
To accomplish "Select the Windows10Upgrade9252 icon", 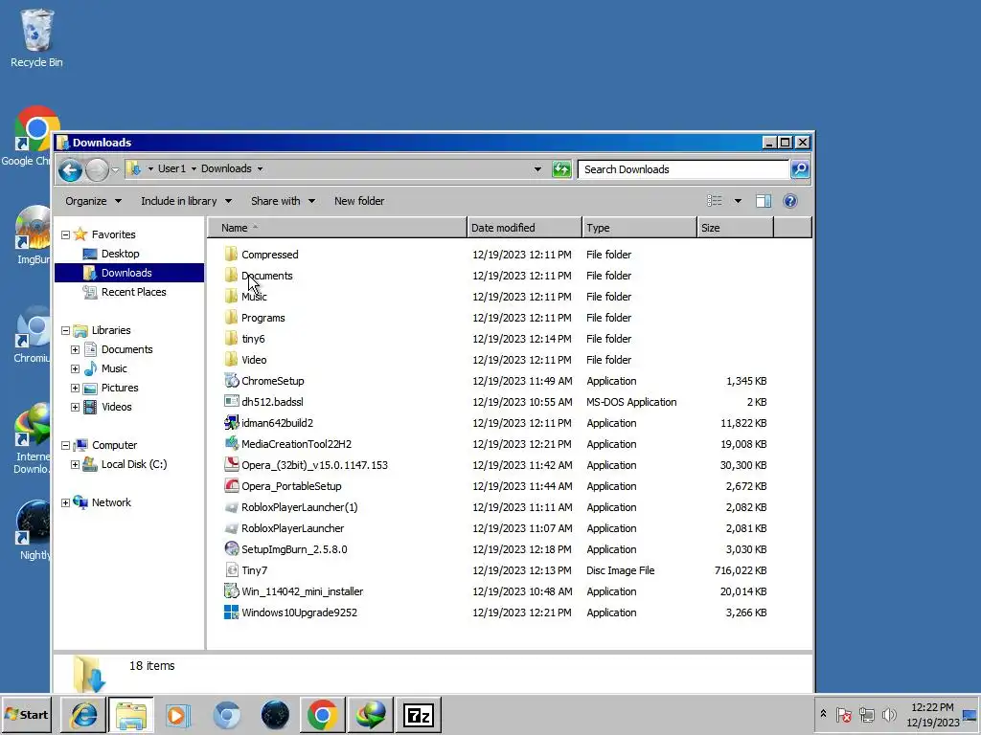I will [232, 612].
